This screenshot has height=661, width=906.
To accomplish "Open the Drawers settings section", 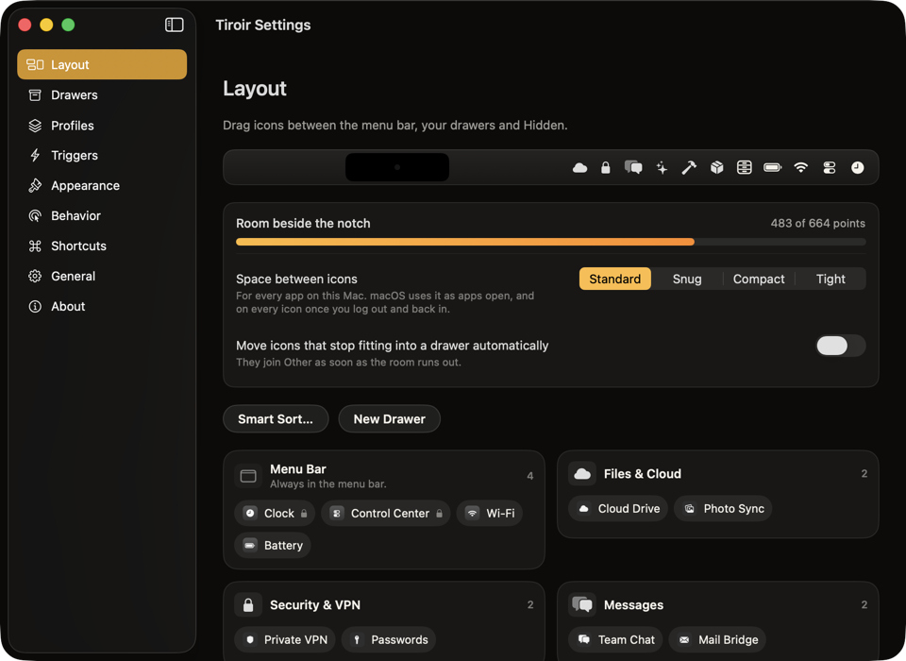I will click(x=102, y=94).
